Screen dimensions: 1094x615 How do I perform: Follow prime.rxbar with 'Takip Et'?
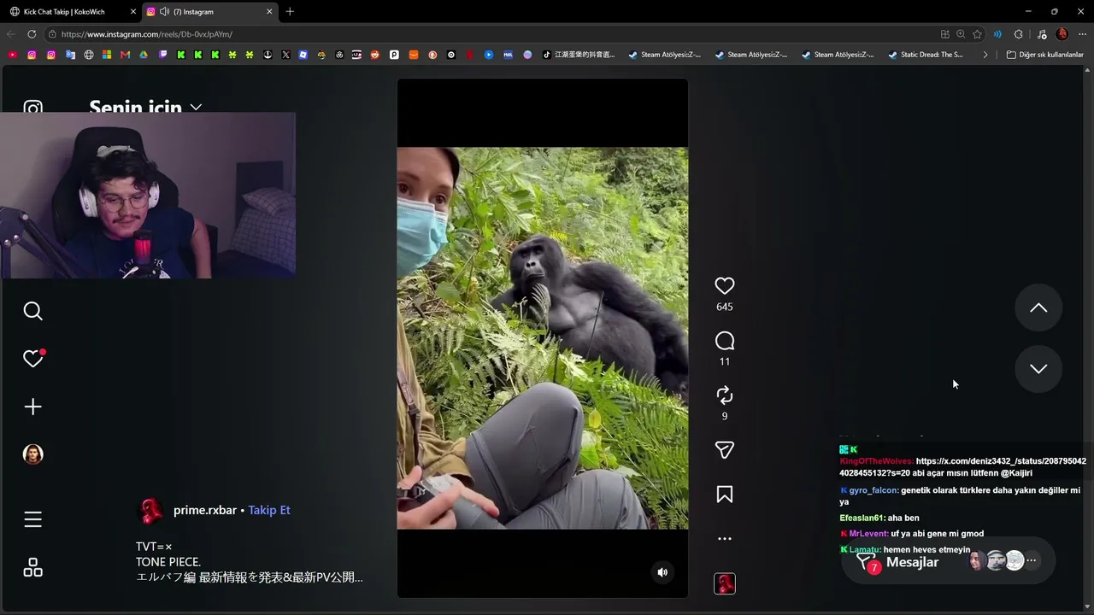[x=269, y=510]
